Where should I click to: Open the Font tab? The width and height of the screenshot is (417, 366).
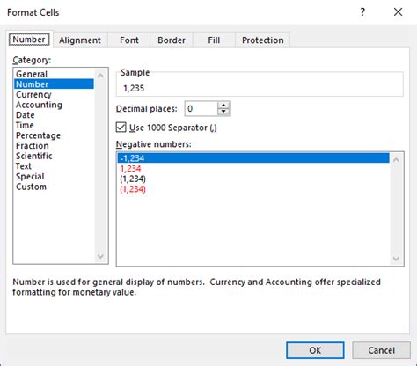tap(129, 40)
